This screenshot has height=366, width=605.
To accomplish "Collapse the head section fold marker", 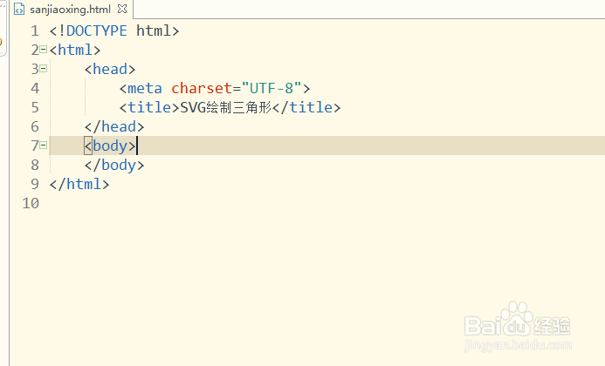I will (x=44, y=69).
